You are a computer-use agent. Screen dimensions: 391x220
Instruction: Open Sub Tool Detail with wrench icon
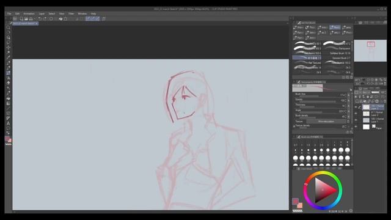(351, 132)
